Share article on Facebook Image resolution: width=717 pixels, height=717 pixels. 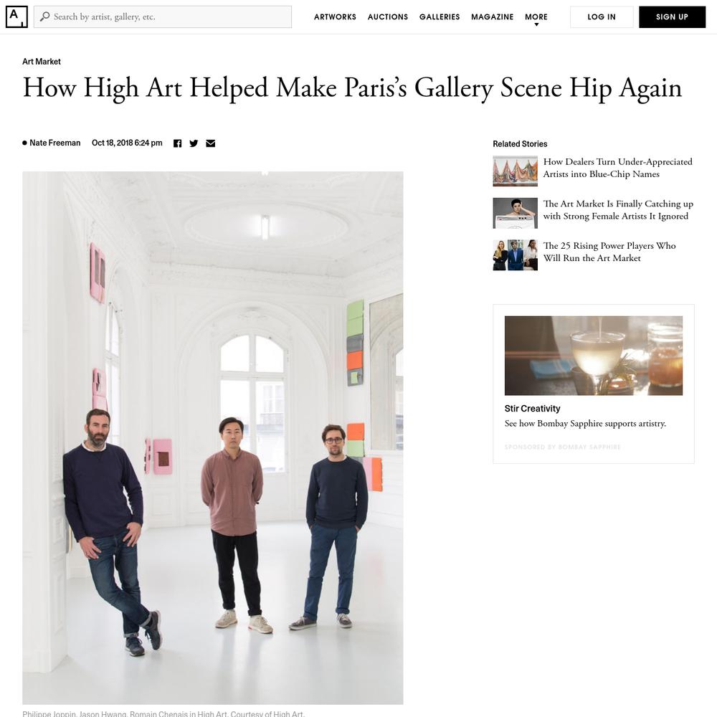(177, 143)
